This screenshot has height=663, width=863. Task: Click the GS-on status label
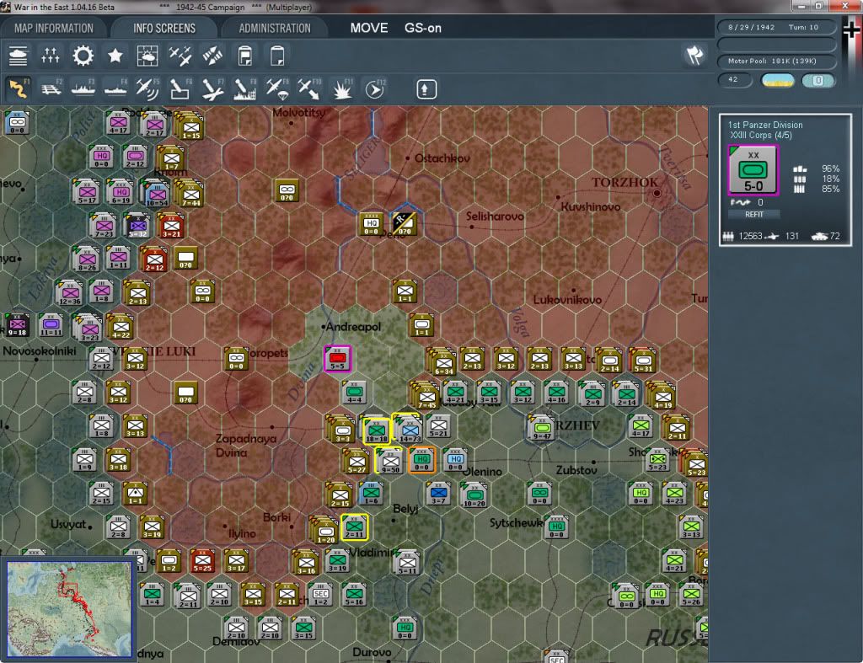(x=423, y=28)
